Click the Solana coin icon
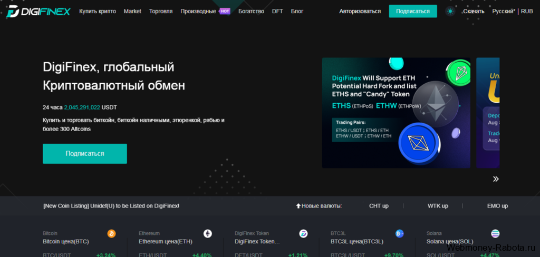540x257 pixels. [495, 234]
